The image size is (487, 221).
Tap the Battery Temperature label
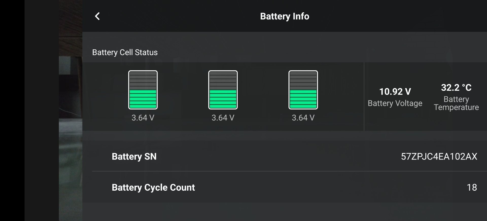(x=456, y=103)
